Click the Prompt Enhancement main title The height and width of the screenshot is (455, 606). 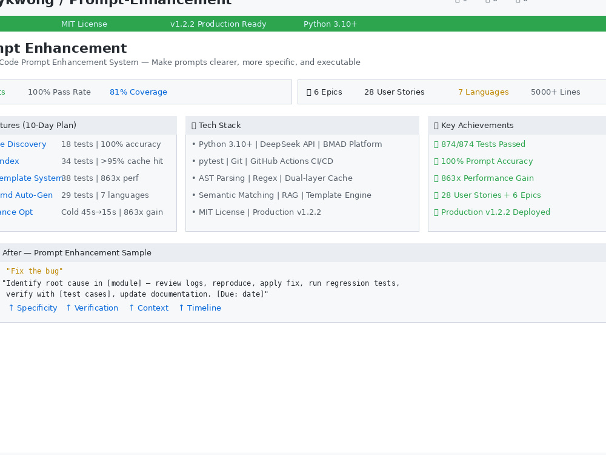pos(64,48)
